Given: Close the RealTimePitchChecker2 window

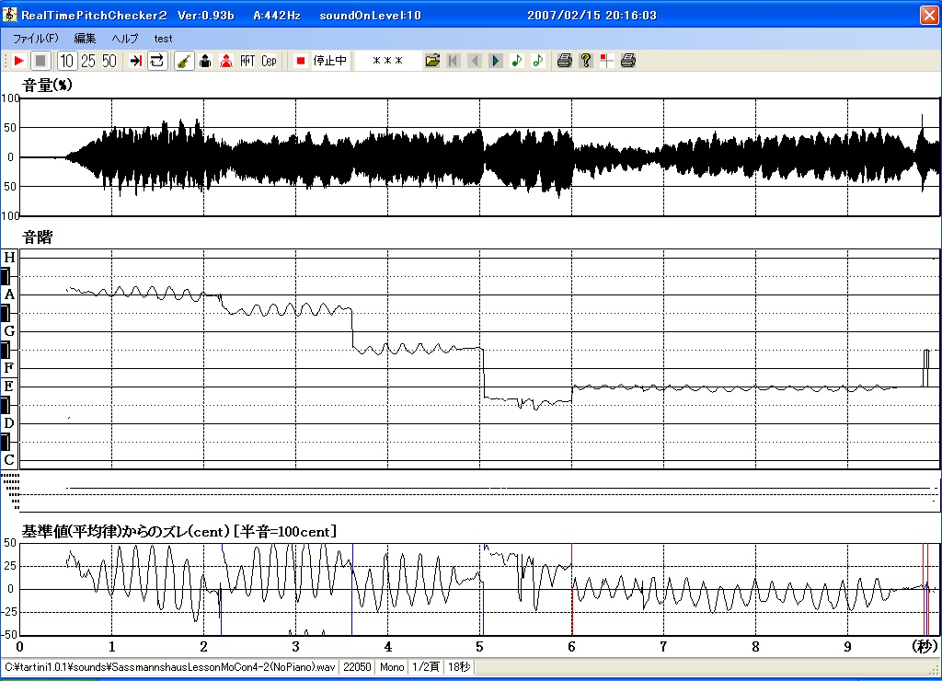Looking at the screenshot, I should click(929, 15).
